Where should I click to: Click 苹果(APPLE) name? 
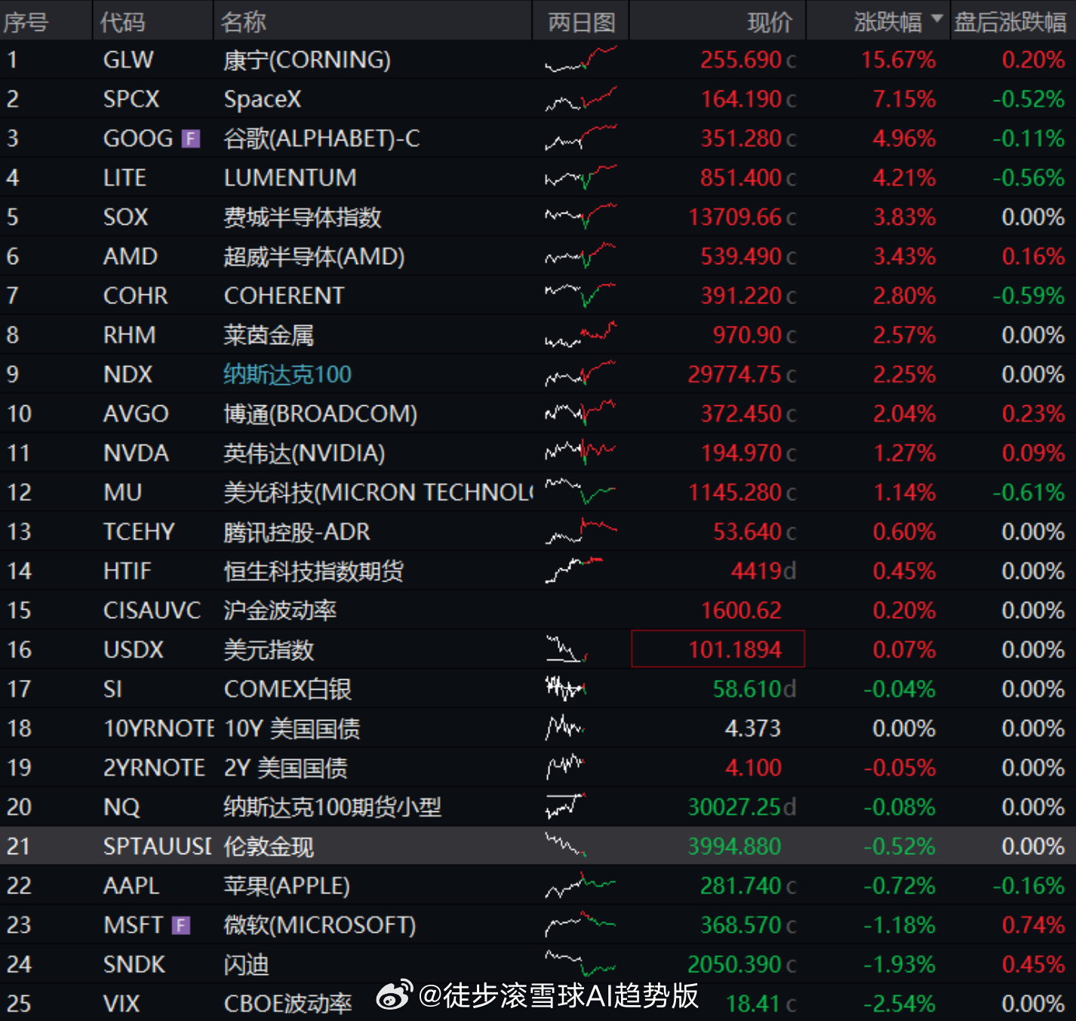click(287, 886)
